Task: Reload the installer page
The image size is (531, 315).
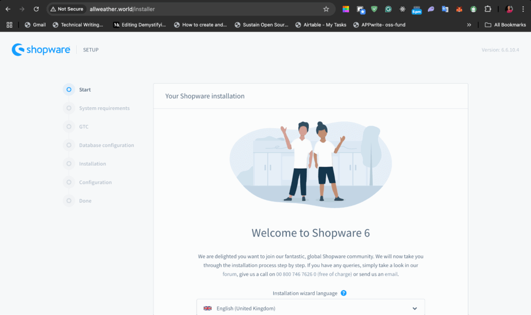Action: pyautogui.click(x=36, y=9)
